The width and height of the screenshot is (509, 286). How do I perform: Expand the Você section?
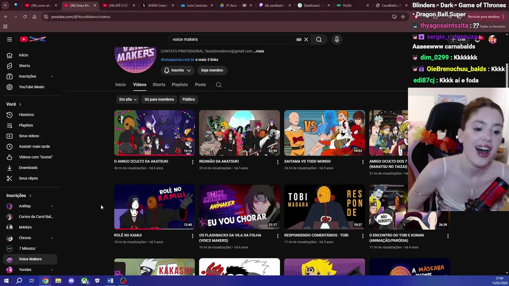click(14, 104)
